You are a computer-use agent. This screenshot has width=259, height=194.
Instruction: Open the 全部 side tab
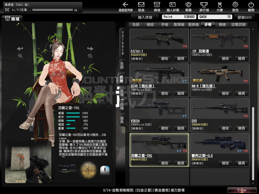(122, 65)
